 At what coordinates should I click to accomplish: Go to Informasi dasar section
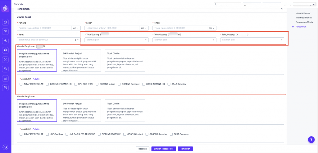[x=303, y=13]
